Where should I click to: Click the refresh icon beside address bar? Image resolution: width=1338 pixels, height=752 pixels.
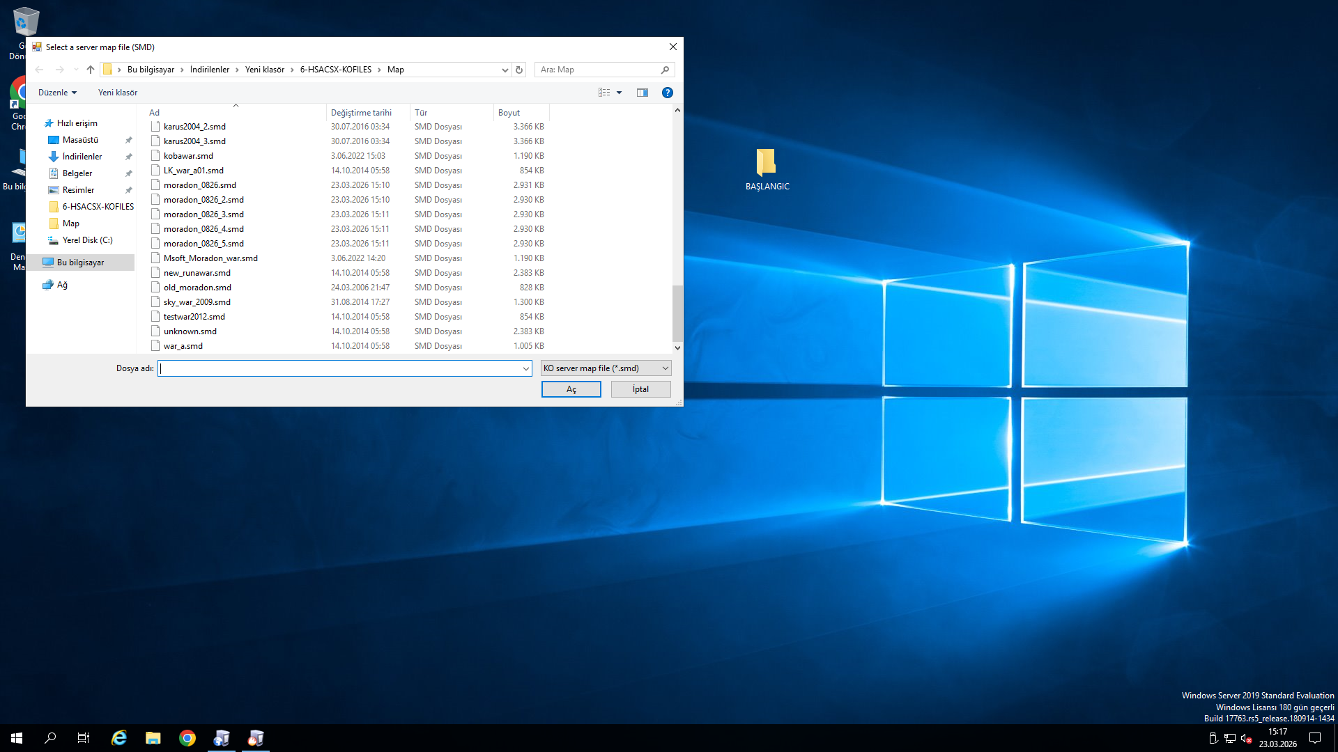(518, 70)
